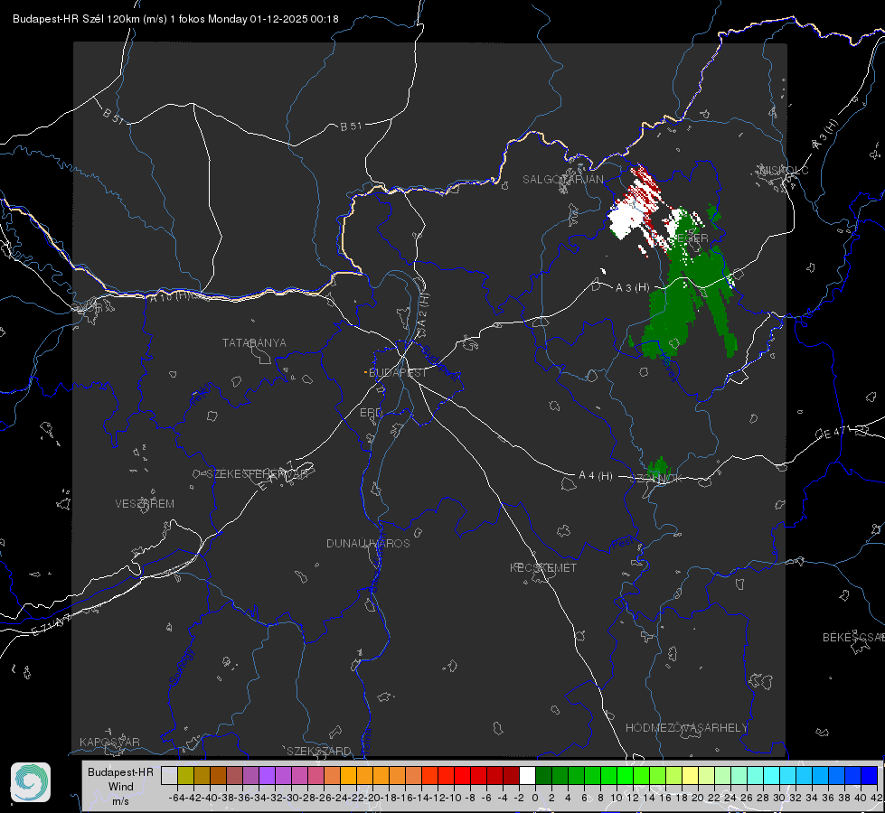Click the KECSKEMÉT city label
Image resolution: width=885 pixels, height=813 pixels.
pos(543,567)
